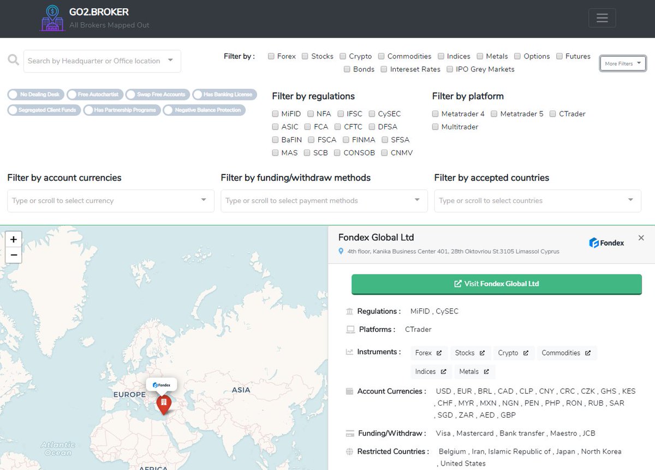Viewport: 655px width, 470px height.
Task: Check the Bonds filter checkbox
Action: pyautogui.click(x=347, y=69)
